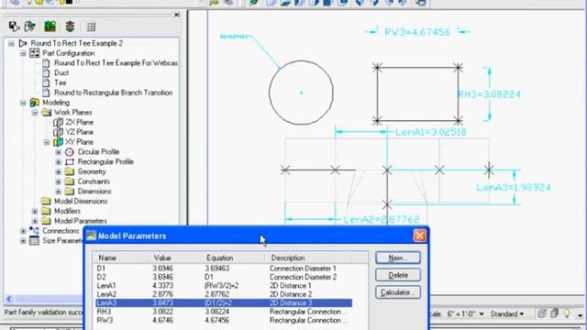Click the New button in Model Parameters
Image resolution: width=587 pixels, height=330 pixels.
(398, 258)
